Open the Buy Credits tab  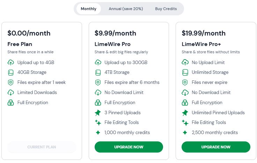coord(166,9)
